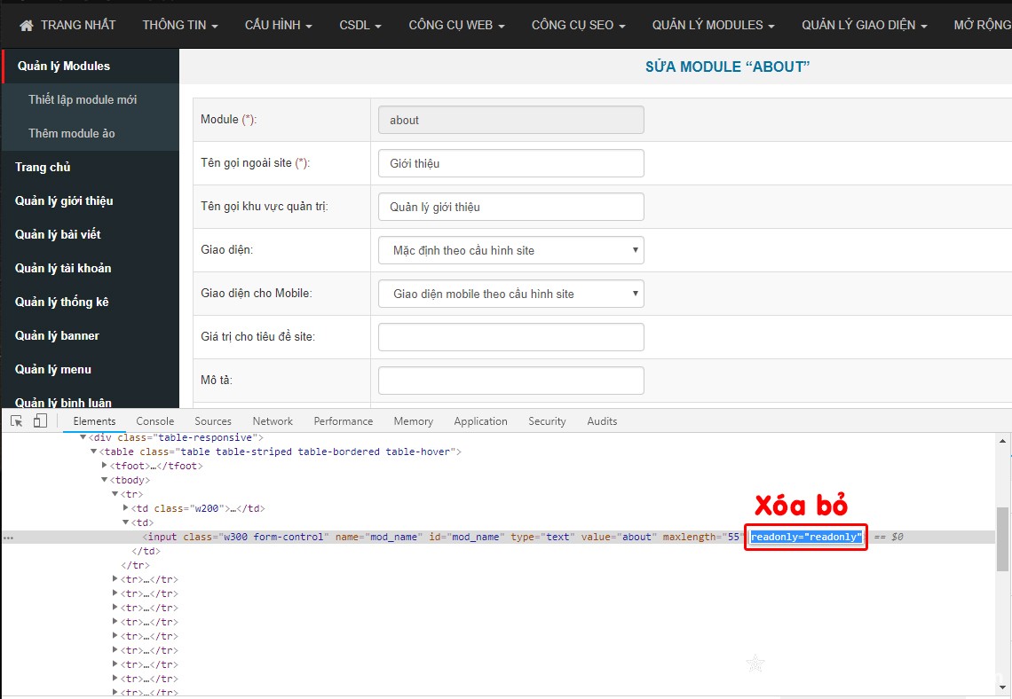Screen dimensions: 1012x699
Task: Open the QUẢN LÝ GIAO DIỆN menu
Action: pyautogui.click(x=865, y=25)
